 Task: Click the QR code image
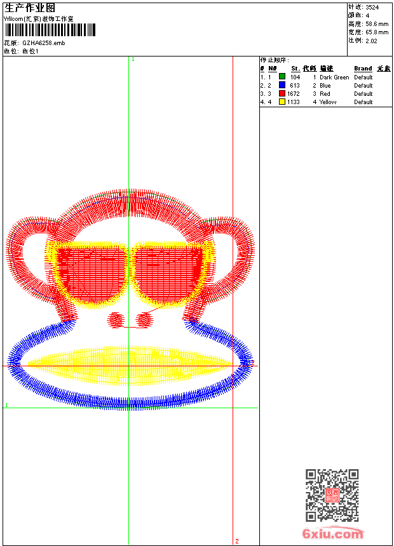332,495
